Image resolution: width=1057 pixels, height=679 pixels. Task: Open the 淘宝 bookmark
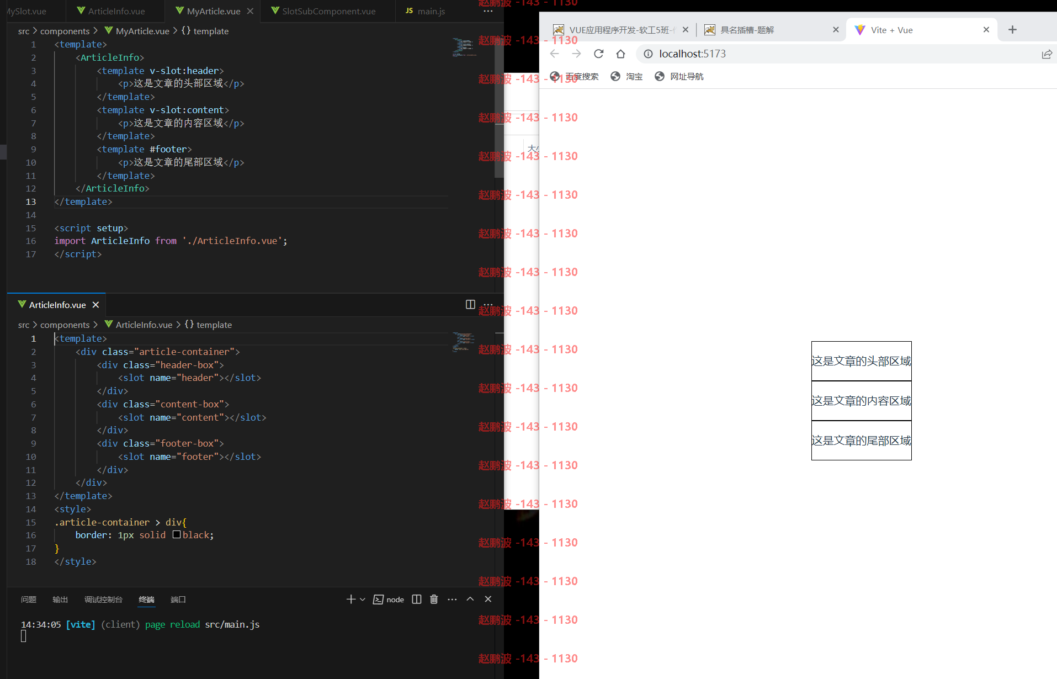(x=627, y=76)
